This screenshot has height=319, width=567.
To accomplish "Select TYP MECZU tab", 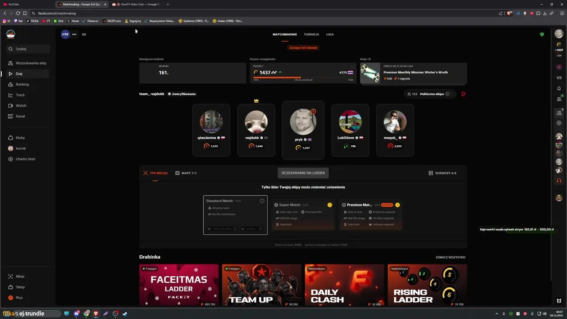I will (155, 173).
